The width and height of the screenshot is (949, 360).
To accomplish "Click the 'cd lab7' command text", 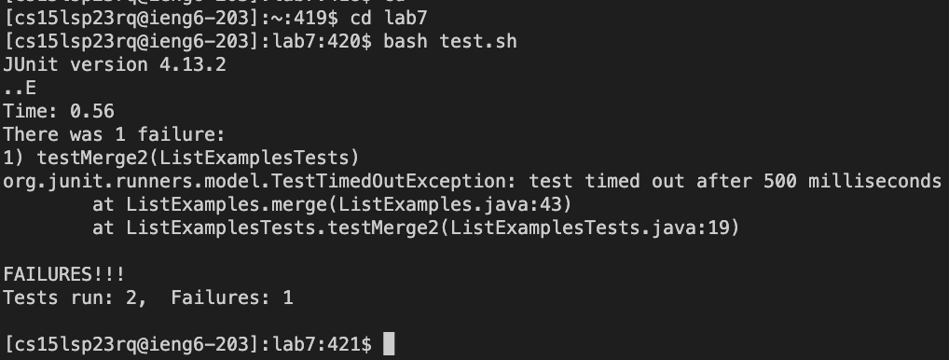I will click(x=389, y=18).
